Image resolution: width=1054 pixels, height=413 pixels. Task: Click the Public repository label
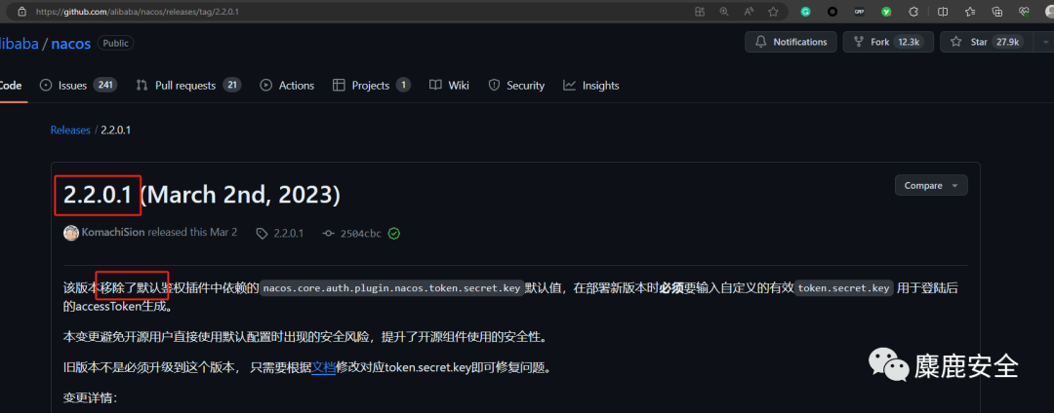point(115,43)
